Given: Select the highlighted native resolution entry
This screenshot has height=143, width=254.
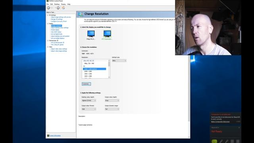Looking at the screenshot, I should coord(94,69).
